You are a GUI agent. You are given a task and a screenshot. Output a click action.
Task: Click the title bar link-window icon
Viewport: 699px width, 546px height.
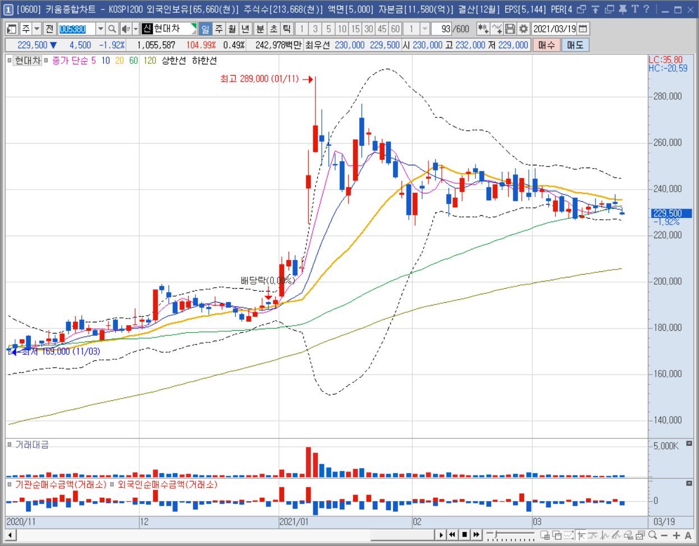582,9
